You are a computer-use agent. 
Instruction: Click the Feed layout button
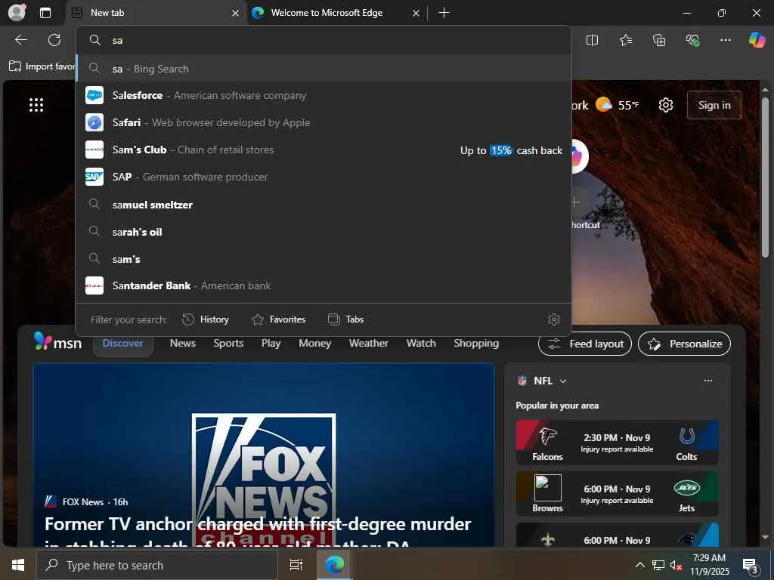click(585, 344)
